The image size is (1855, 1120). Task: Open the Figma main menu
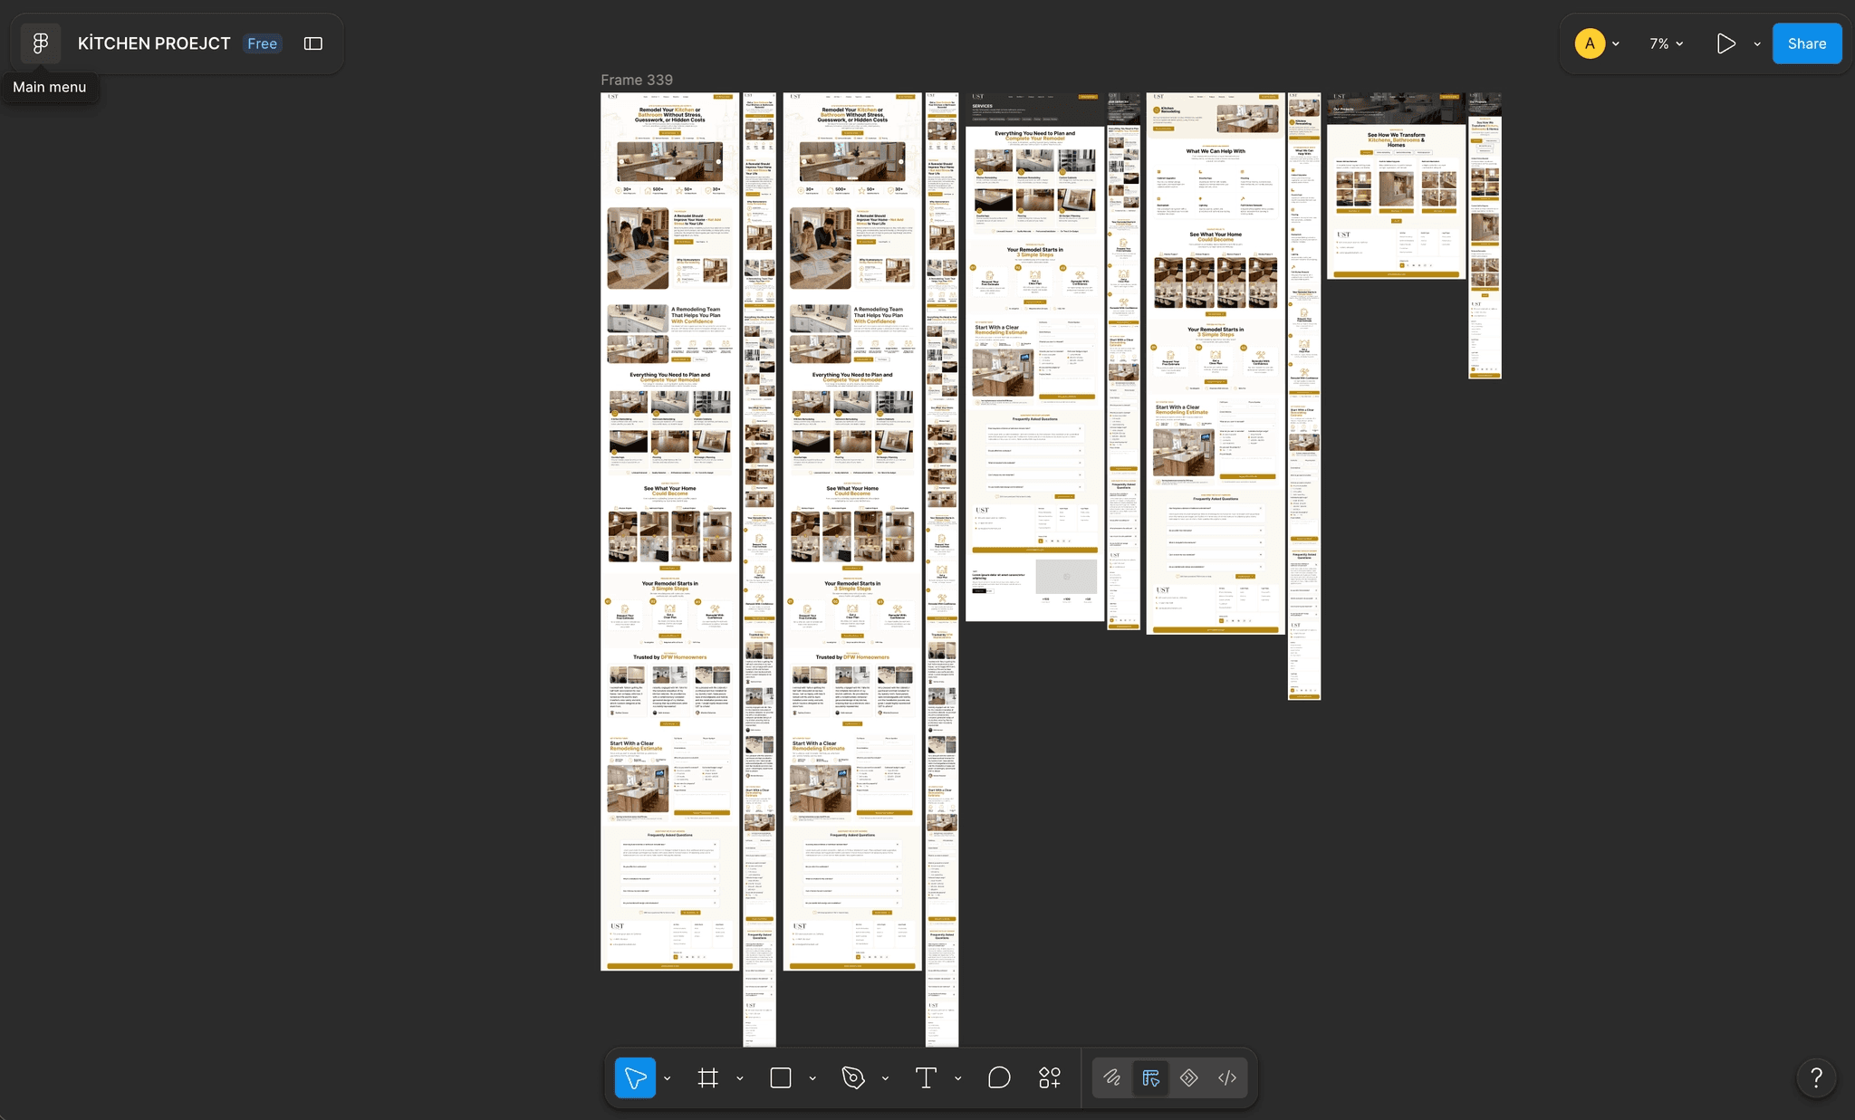(x=41, y=43)
